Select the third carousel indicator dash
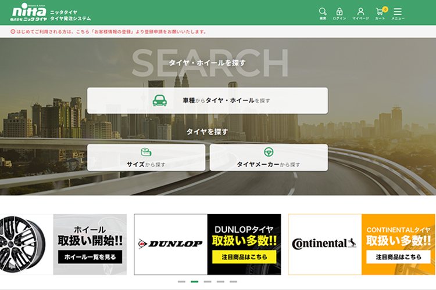This screenshot has height=290, width=436. tap(208, 282)
